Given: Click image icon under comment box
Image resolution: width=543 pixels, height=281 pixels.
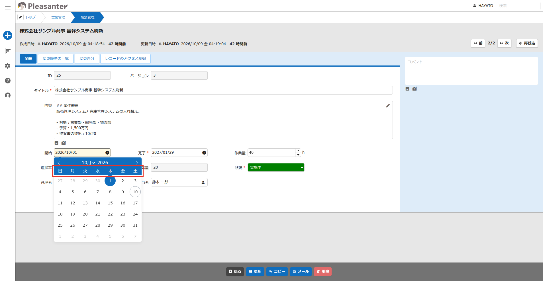Looking at the screenshot, I should tap(407, 89).
